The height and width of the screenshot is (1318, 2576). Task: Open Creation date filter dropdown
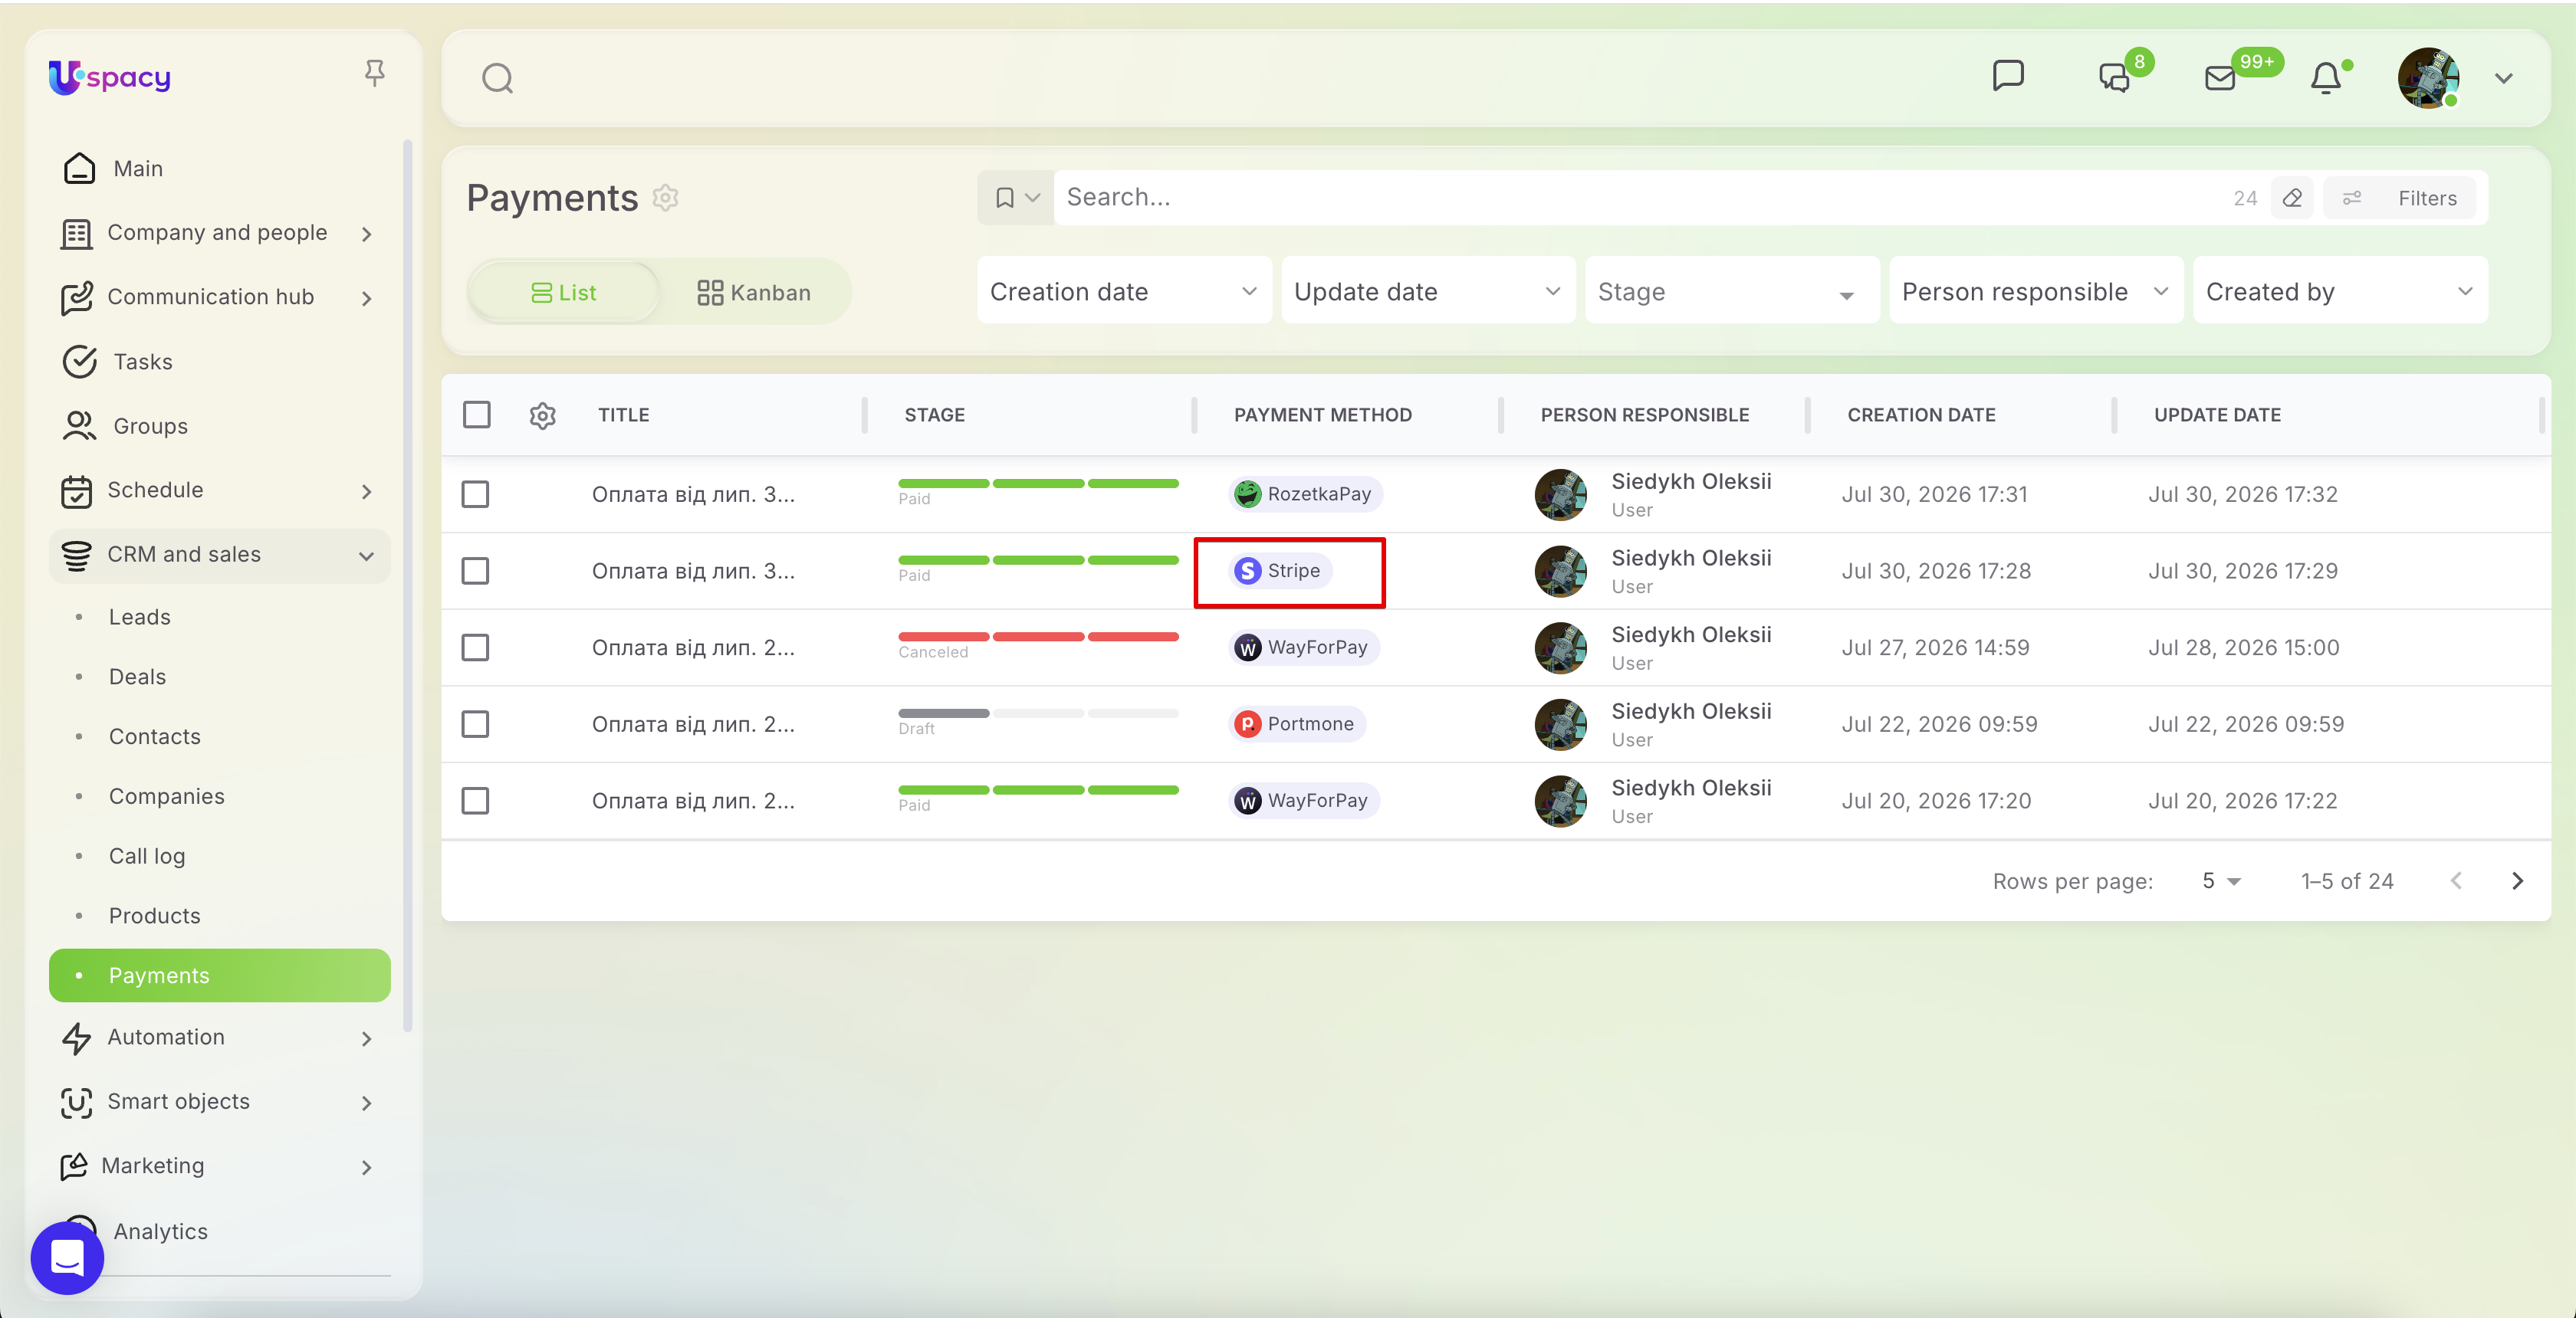point(1124,290)
